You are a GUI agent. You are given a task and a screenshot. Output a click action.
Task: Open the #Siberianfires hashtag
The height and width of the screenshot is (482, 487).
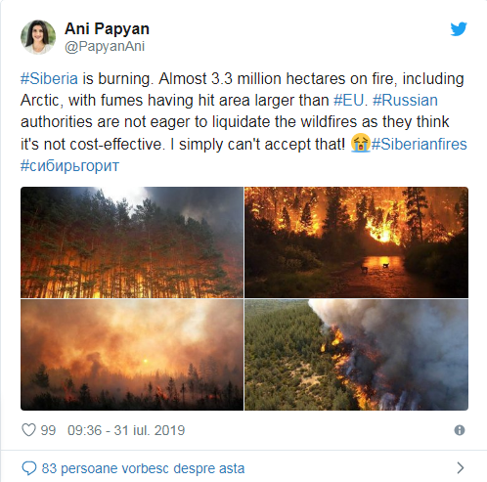(x=419, y=144)
